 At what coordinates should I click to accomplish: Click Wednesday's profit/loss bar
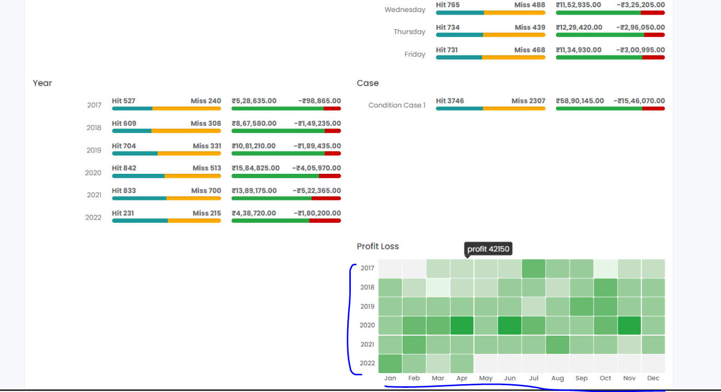click(610, 13)
